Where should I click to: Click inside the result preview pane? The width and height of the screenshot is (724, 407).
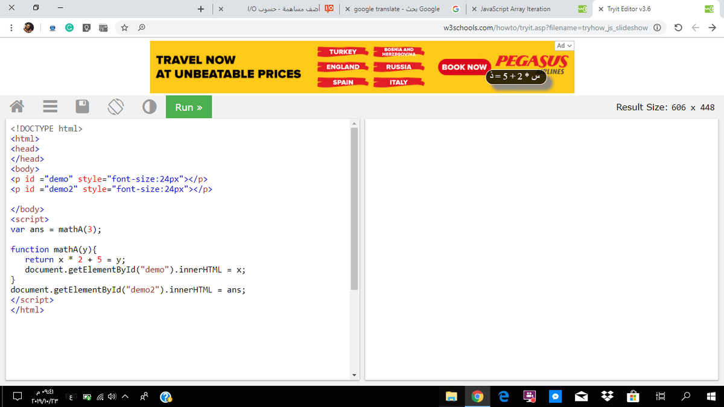coord(541,250)
